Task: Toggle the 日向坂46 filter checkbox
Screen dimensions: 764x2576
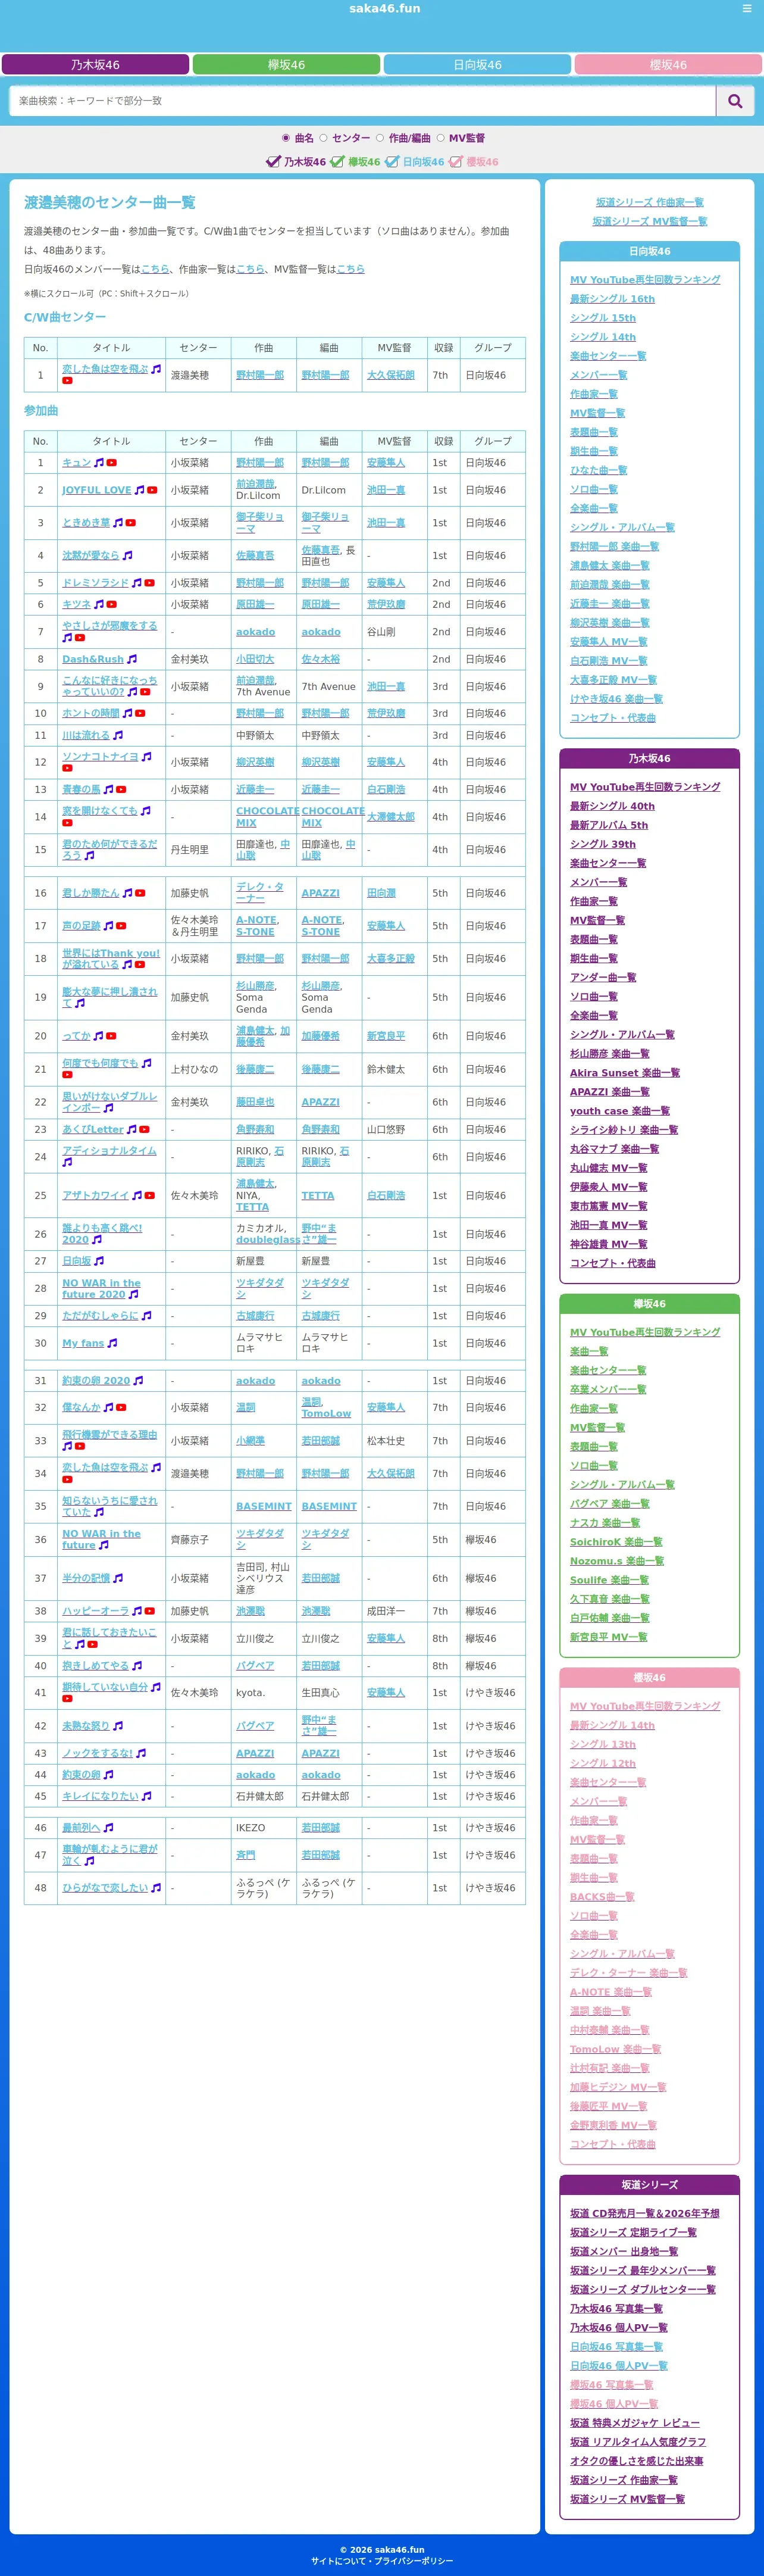Action: click(392, 161)
